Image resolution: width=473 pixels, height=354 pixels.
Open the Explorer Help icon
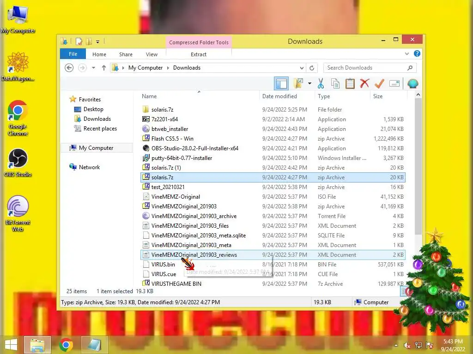click(417, 53)
